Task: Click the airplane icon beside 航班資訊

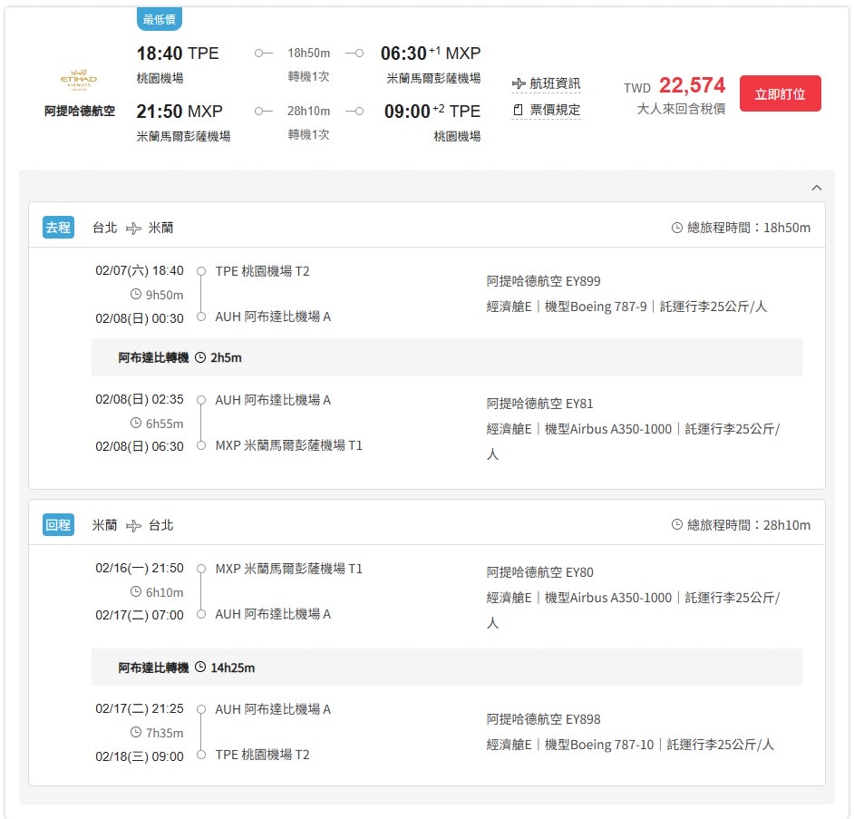Action: [x=519, y=83]
